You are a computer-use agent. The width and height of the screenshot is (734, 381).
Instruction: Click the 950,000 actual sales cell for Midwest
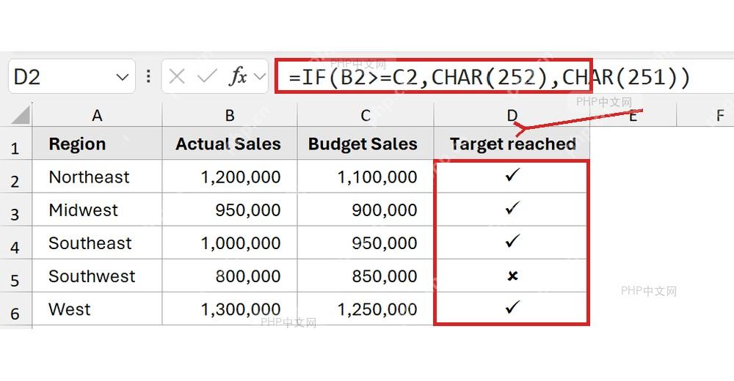coord(229,210)
